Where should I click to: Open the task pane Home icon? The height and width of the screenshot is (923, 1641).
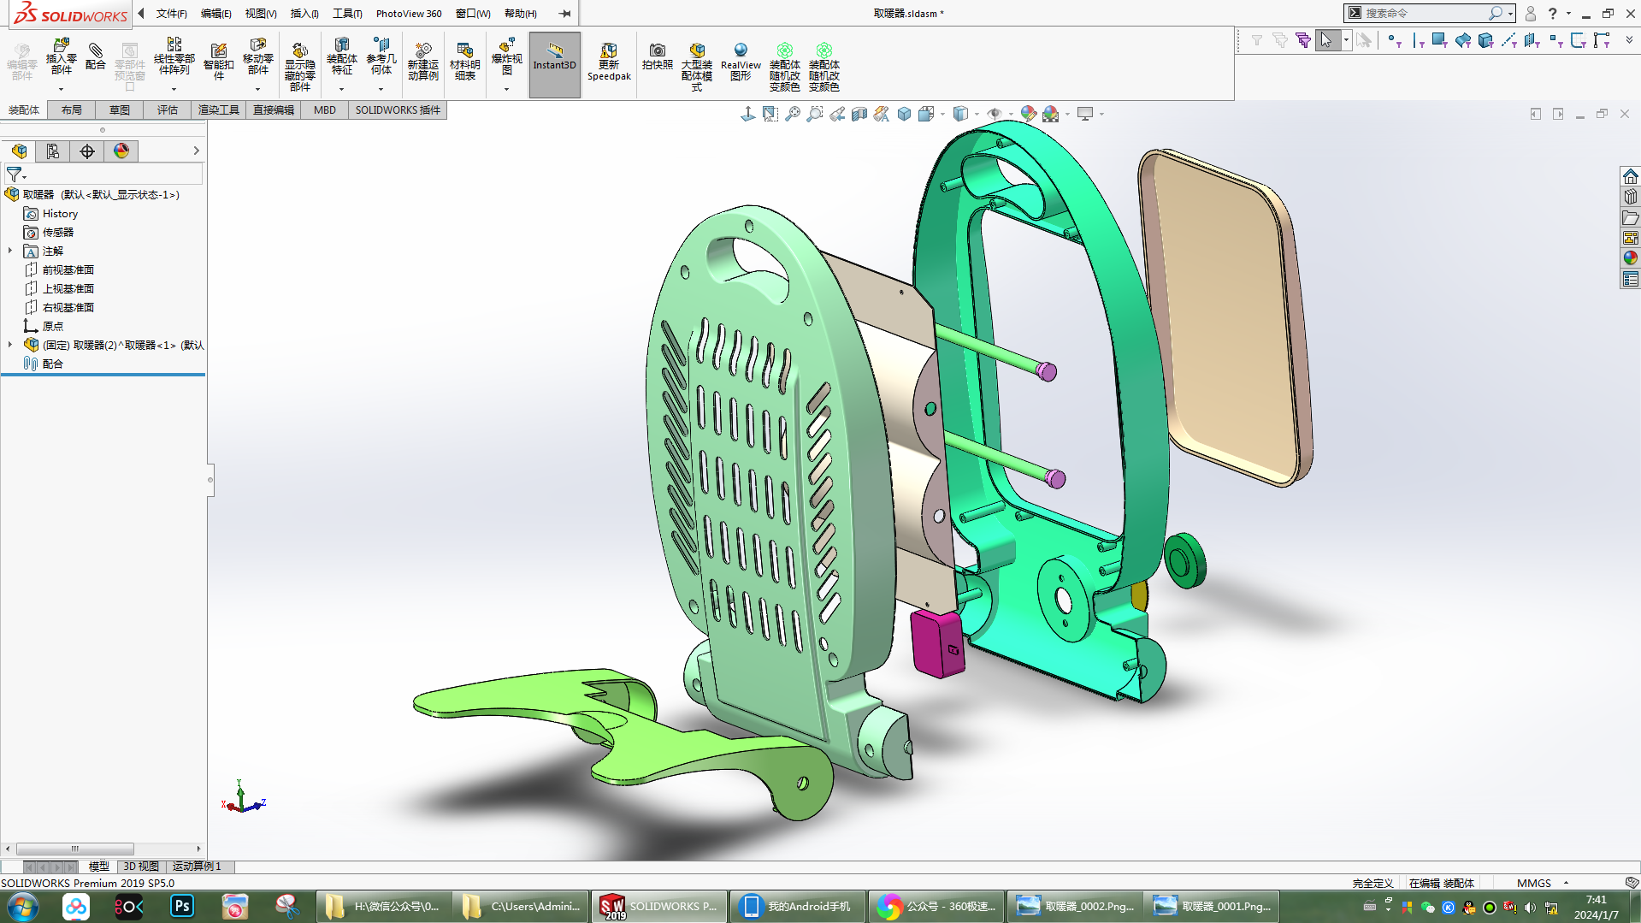click(1630, 176)
